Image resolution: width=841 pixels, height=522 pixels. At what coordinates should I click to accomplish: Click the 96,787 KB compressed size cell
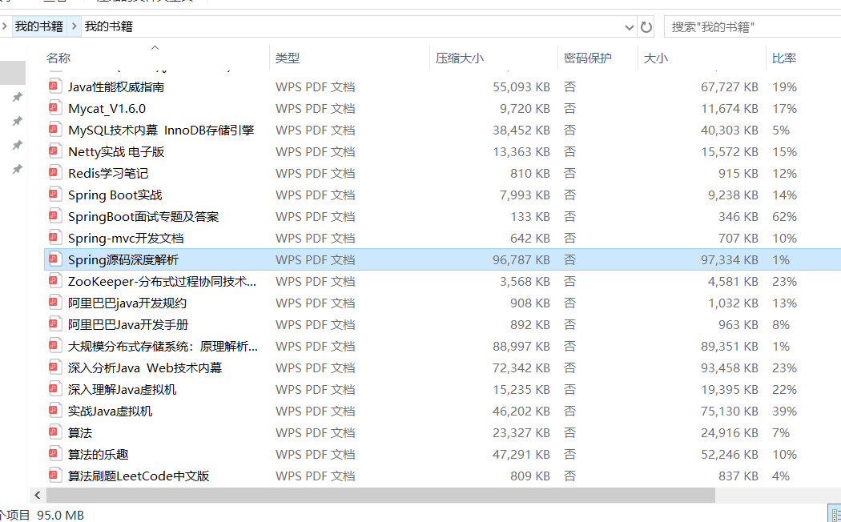(521, 260)
